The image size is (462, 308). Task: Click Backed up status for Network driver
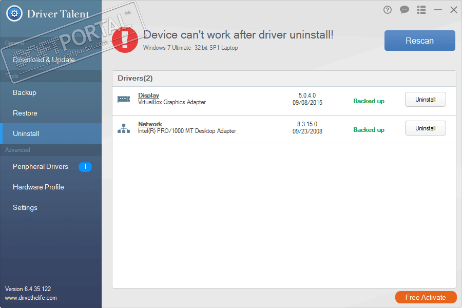click(x=369, y=130)
